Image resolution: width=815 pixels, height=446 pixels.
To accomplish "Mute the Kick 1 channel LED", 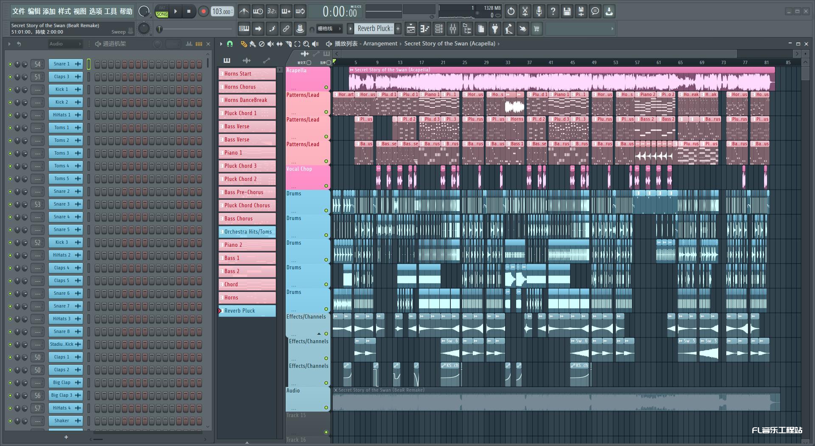I will coord(10,90).
